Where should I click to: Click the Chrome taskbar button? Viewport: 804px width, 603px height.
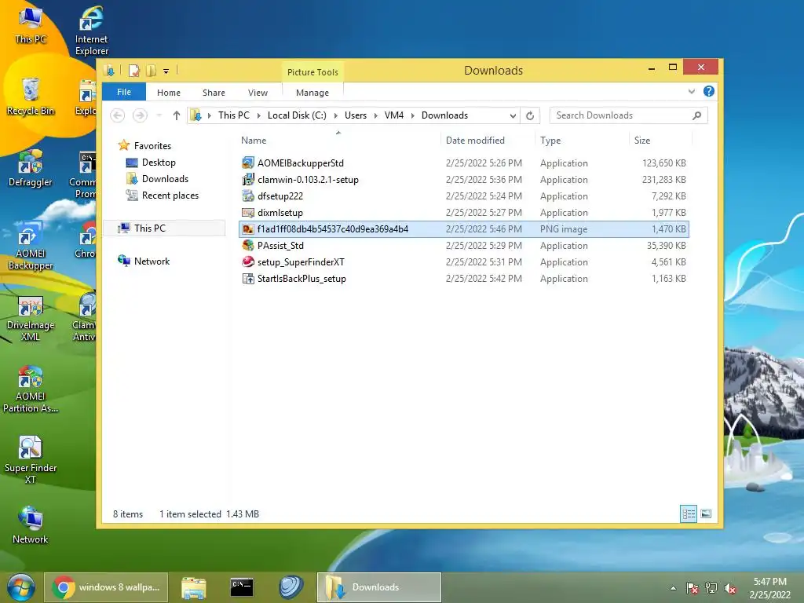(x=107, y=587)
